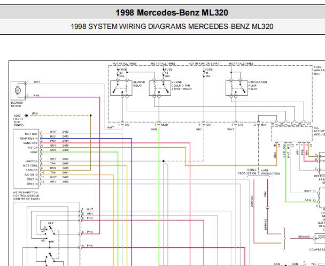
Task: Select the "MOT HOT" pin label
Action: (32, 134)
